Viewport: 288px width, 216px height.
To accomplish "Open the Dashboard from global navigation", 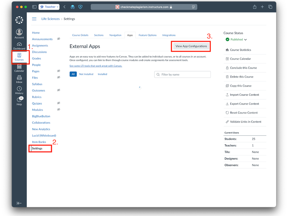I will click(x=19, y=45).
